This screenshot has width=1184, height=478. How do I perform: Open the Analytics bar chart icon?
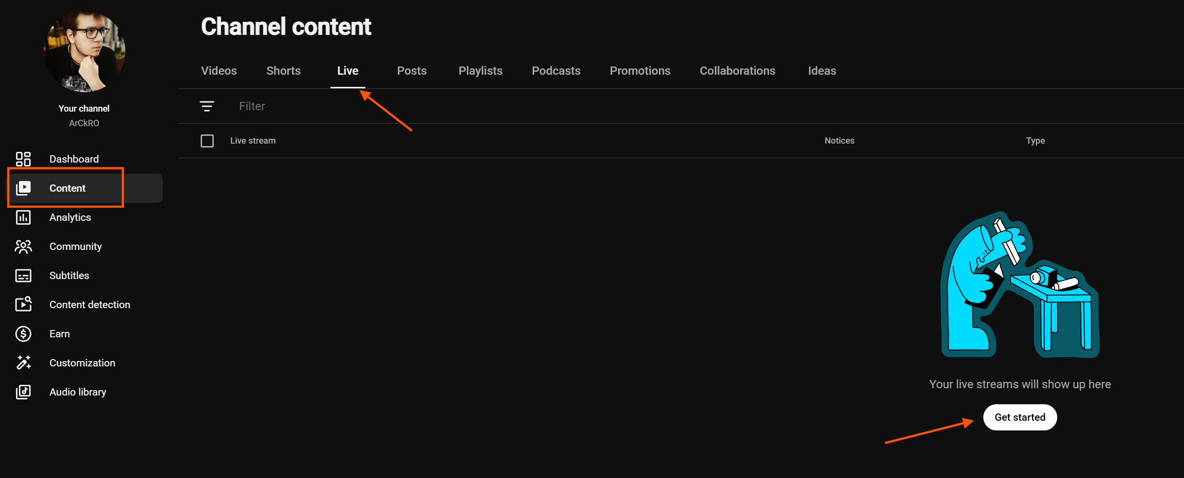pyautogui.click(x=23, y=217)
